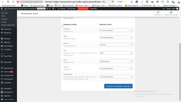Screen dimensions: 181x102
Task: Open the Артикул field assignment dropdown
Action: 116,45
